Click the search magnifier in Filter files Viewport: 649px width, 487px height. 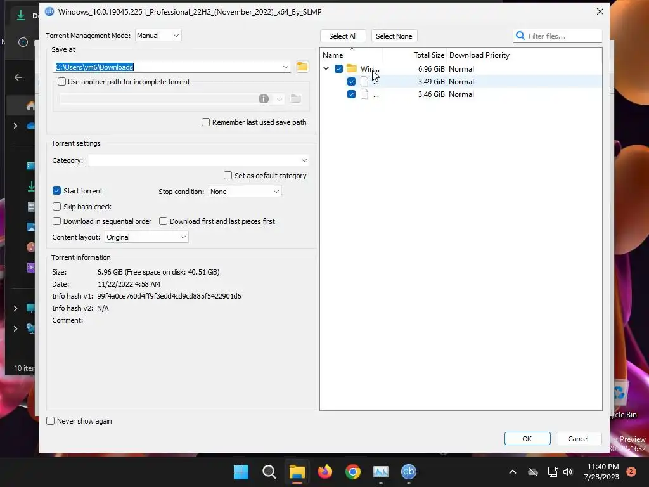(x=520, y=36)
